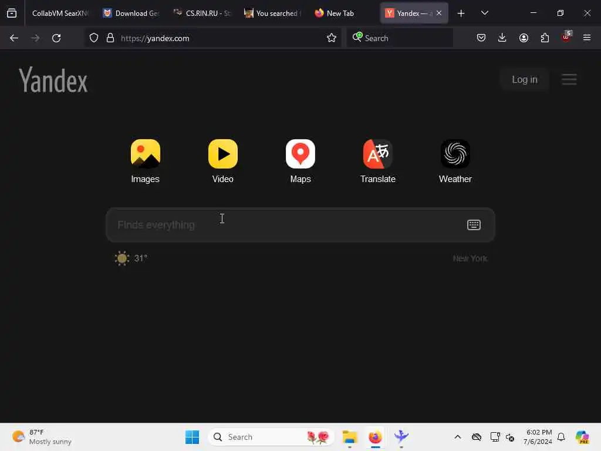Open the Extensions menu

(x=545, y=38)
